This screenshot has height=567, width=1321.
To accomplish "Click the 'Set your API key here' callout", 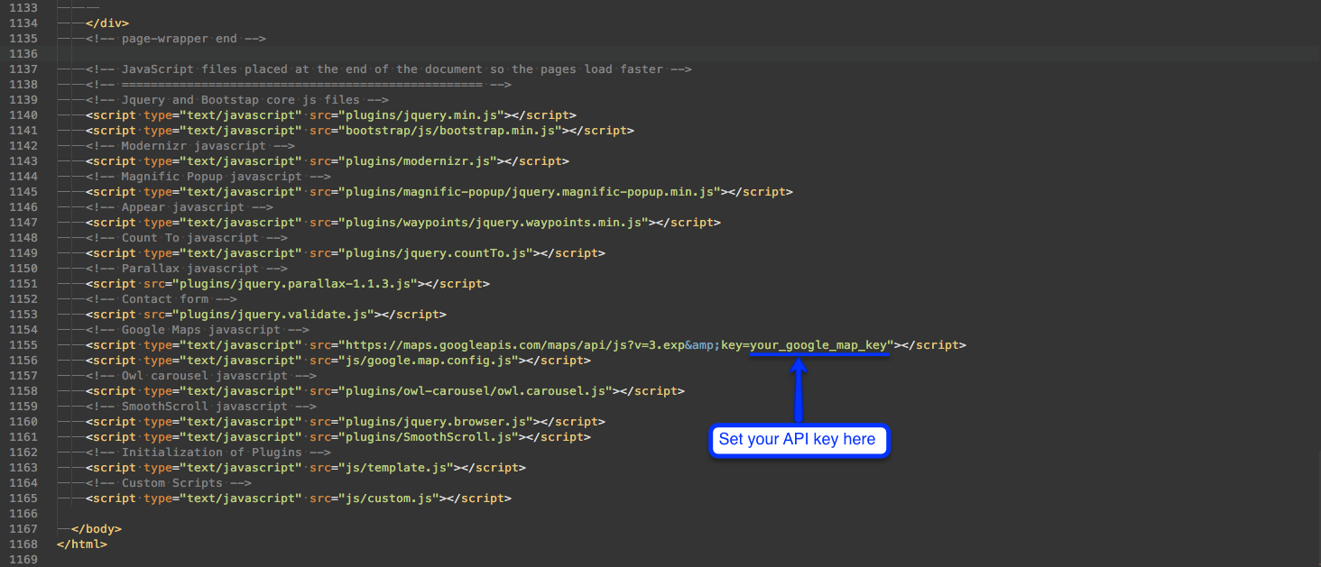I will coord(798,440).
